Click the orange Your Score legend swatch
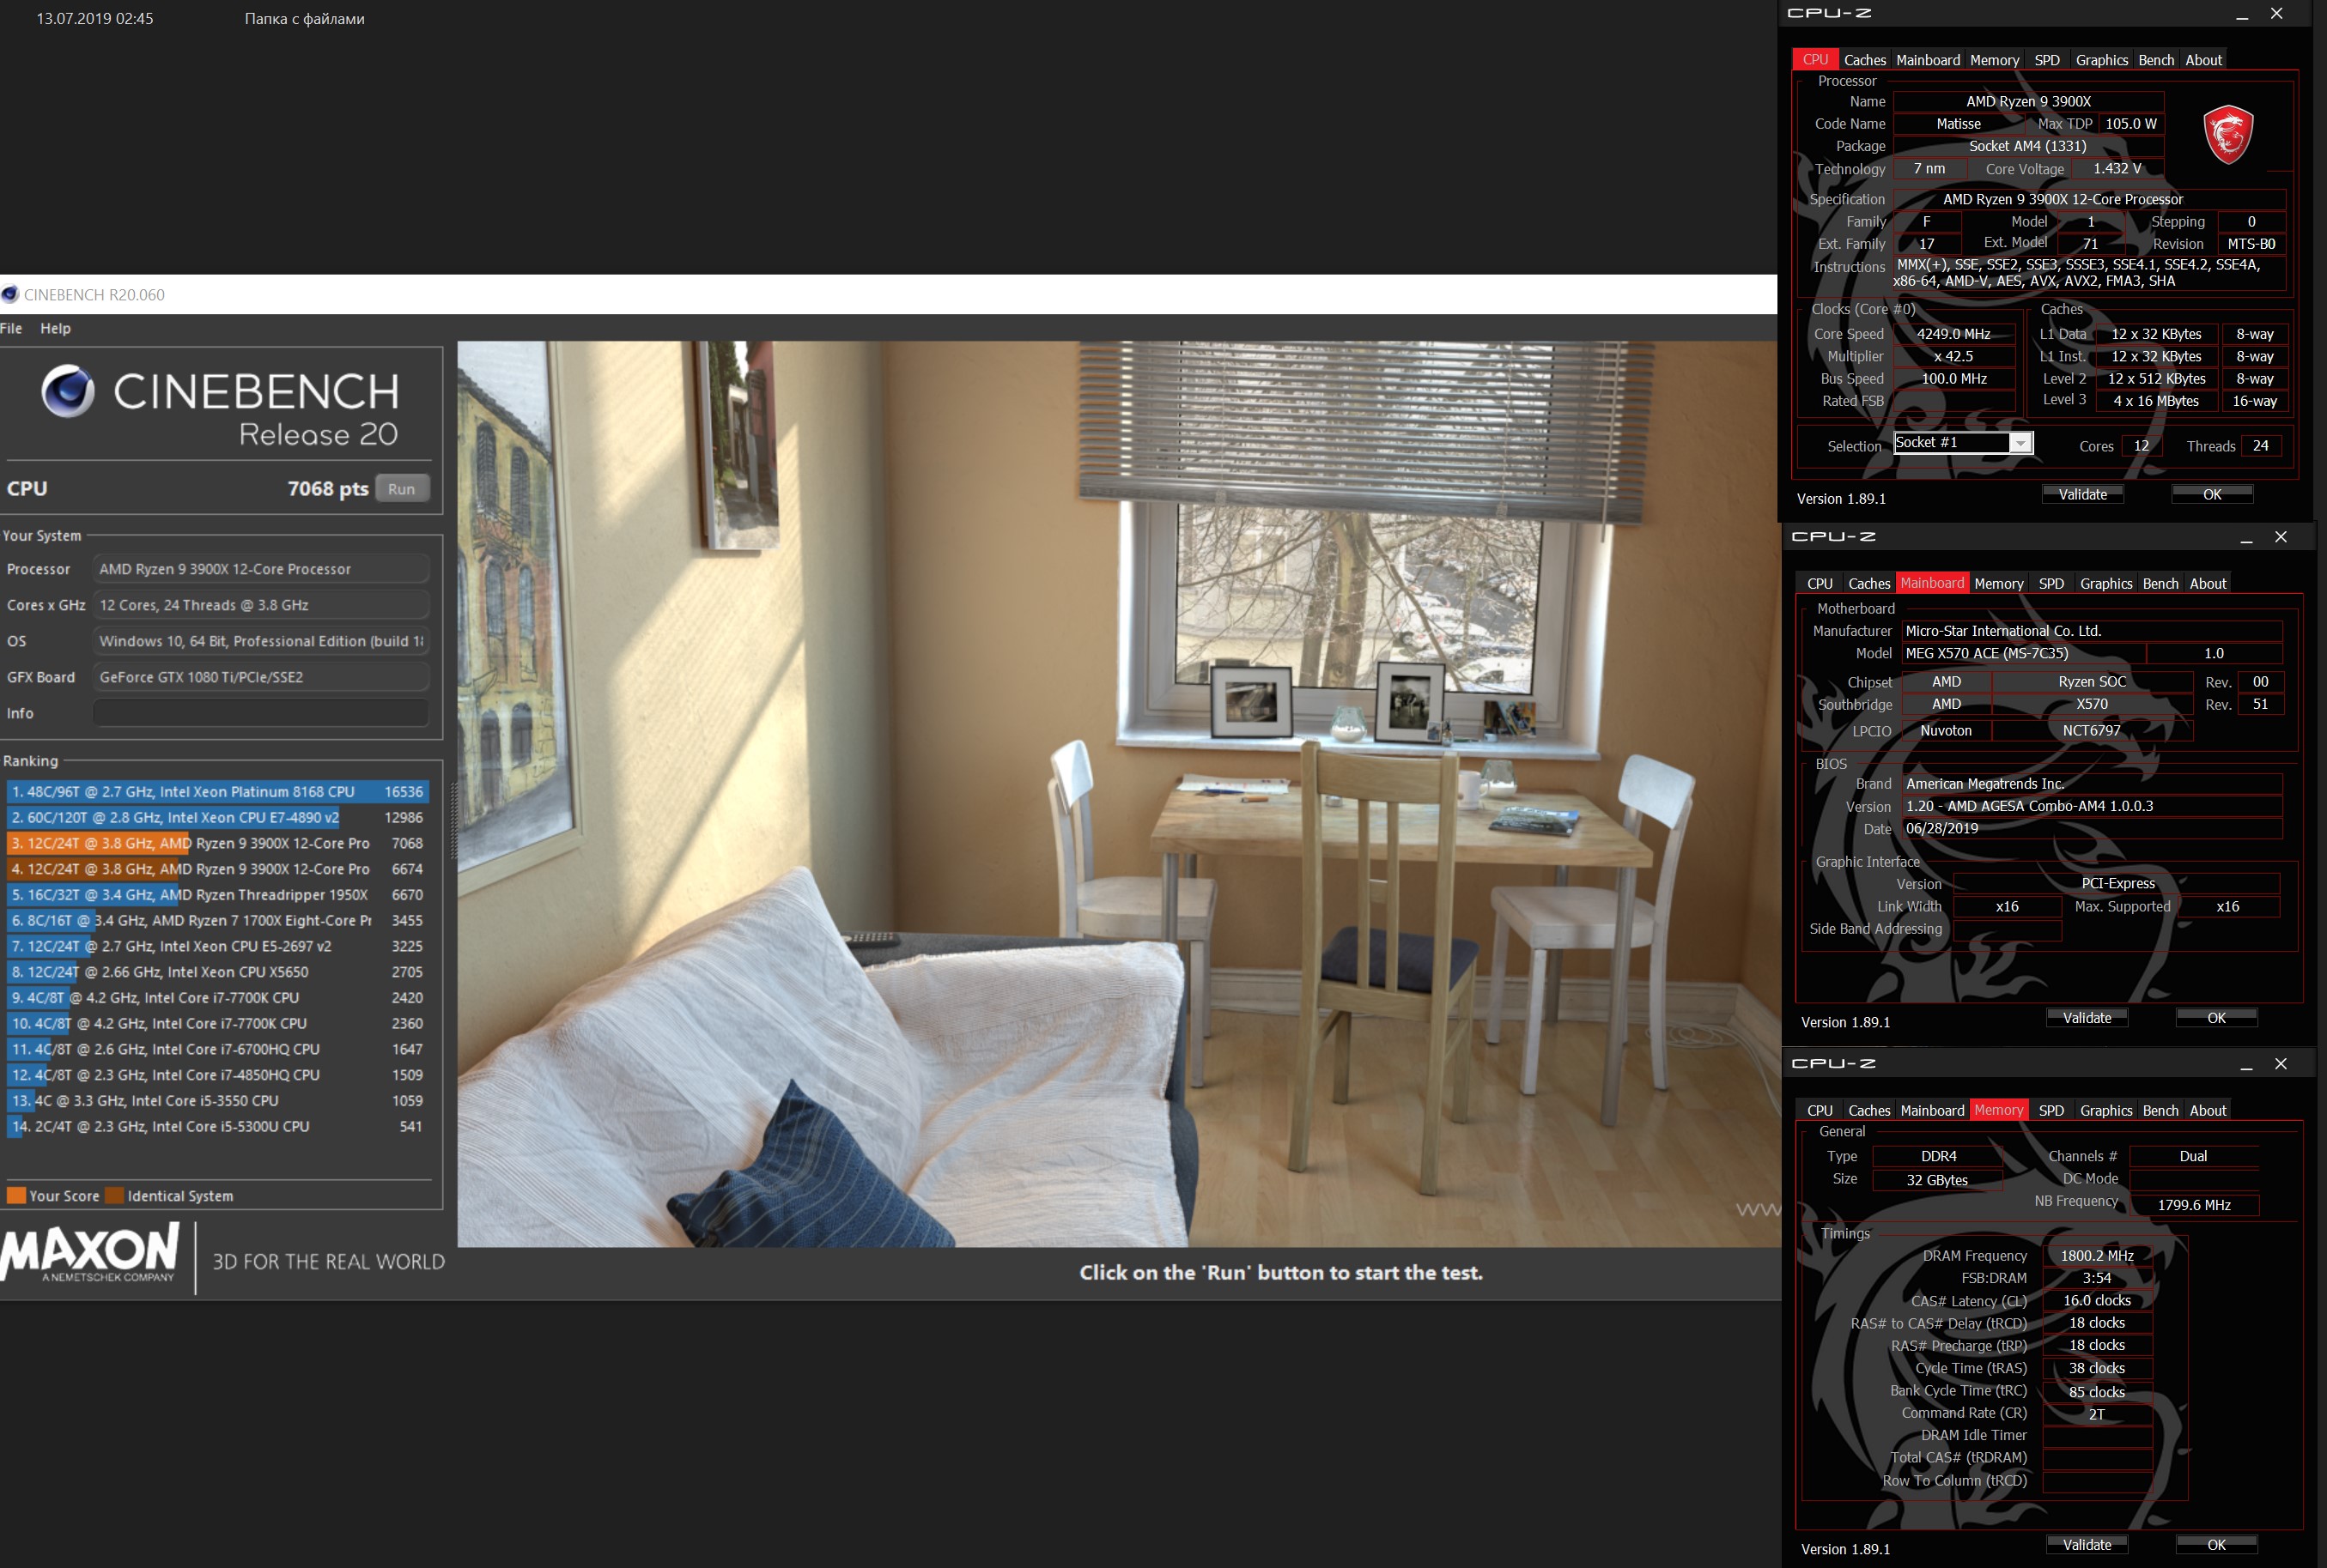The image size is (2327, 1568). tap(16, 1195)
